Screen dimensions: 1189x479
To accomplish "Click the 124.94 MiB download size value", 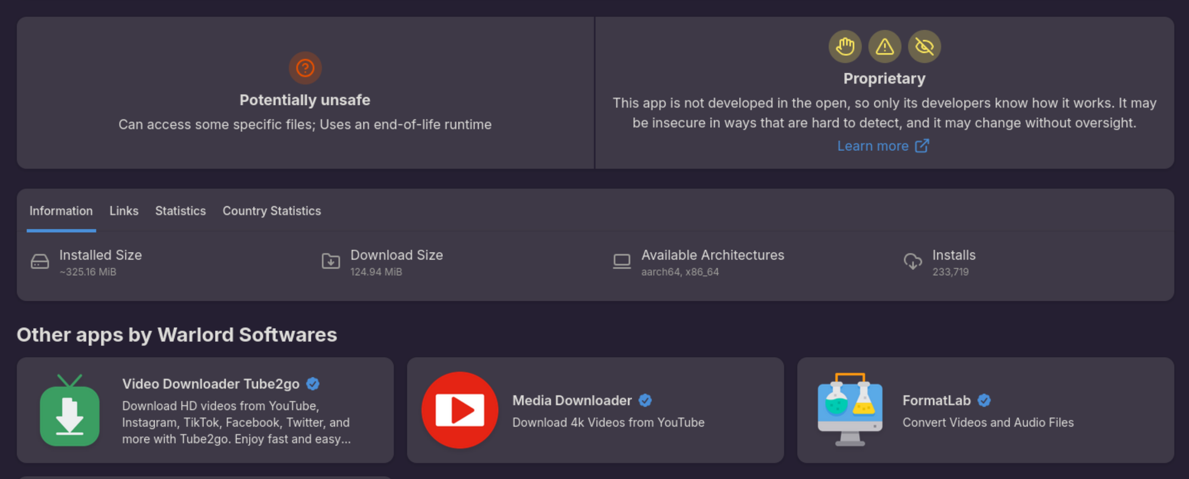I will [376, 272].
